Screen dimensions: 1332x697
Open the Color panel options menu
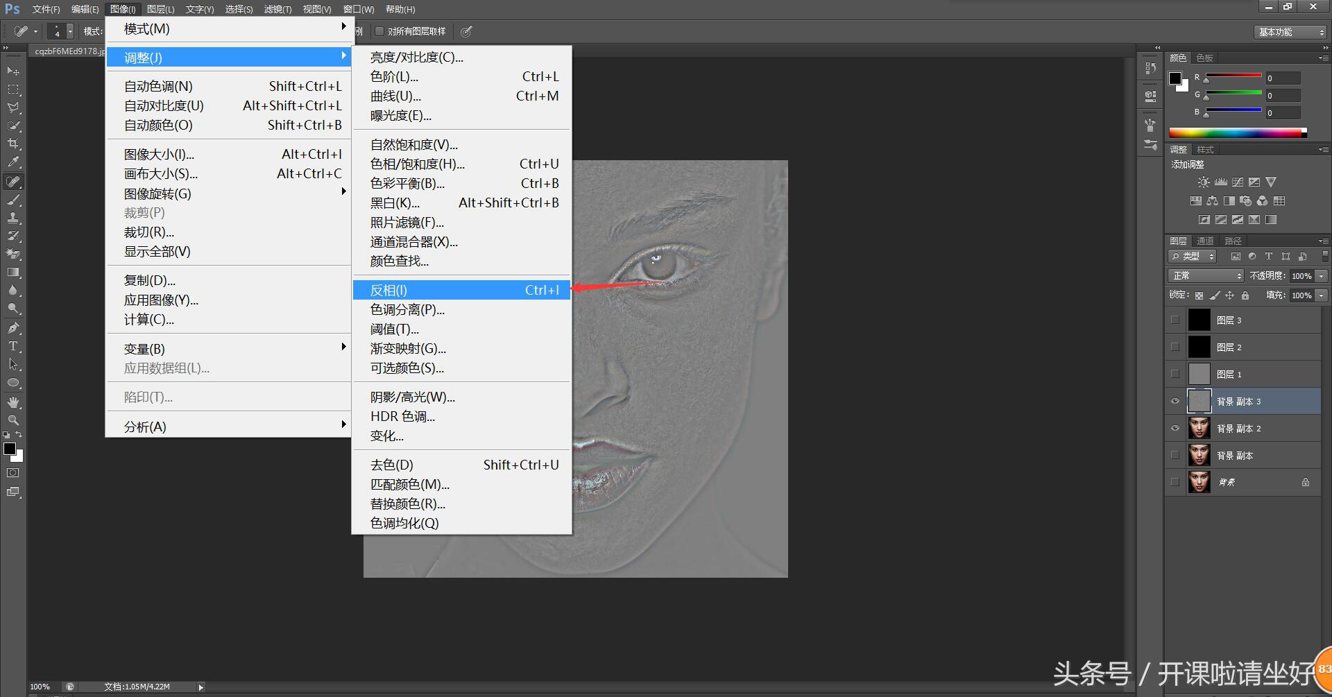pos(1323,58)
